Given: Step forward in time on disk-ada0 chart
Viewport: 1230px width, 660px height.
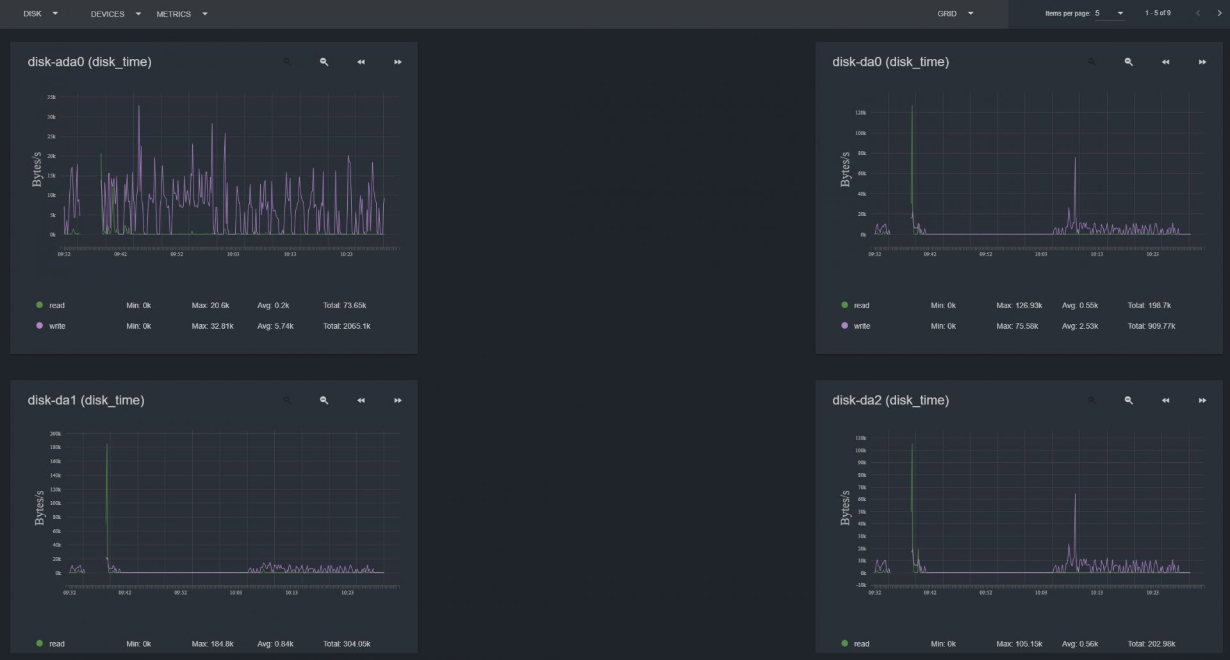Looking at the screenshot, I should (398, 62).
